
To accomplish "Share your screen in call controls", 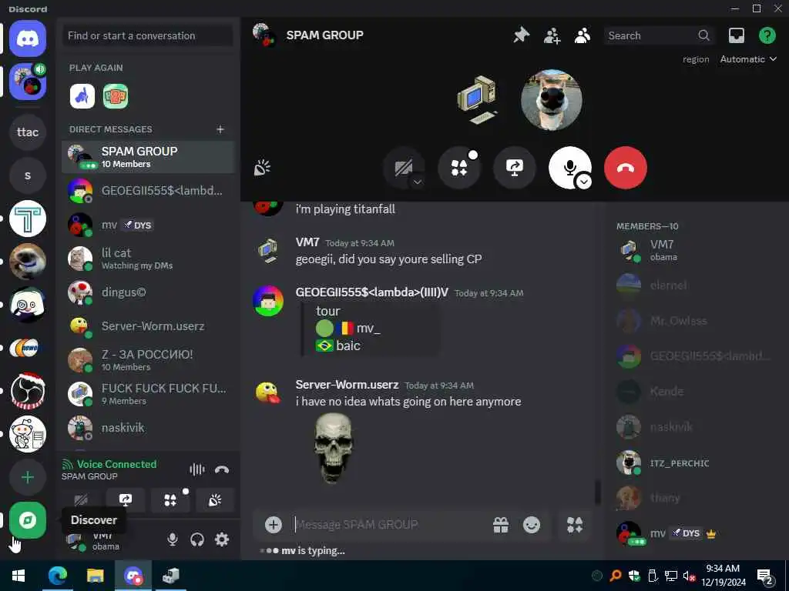I will coord(514,168).
